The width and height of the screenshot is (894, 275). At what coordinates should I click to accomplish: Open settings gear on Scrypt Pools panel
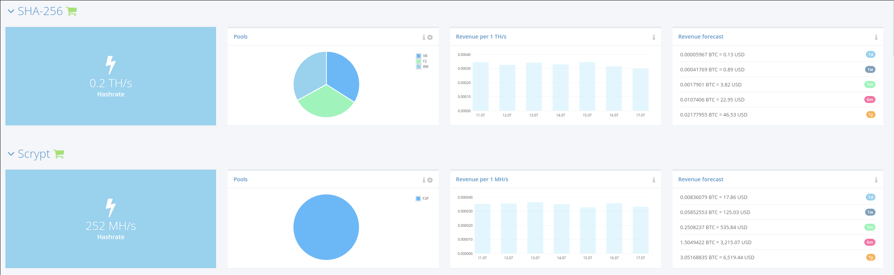[430, 180]
